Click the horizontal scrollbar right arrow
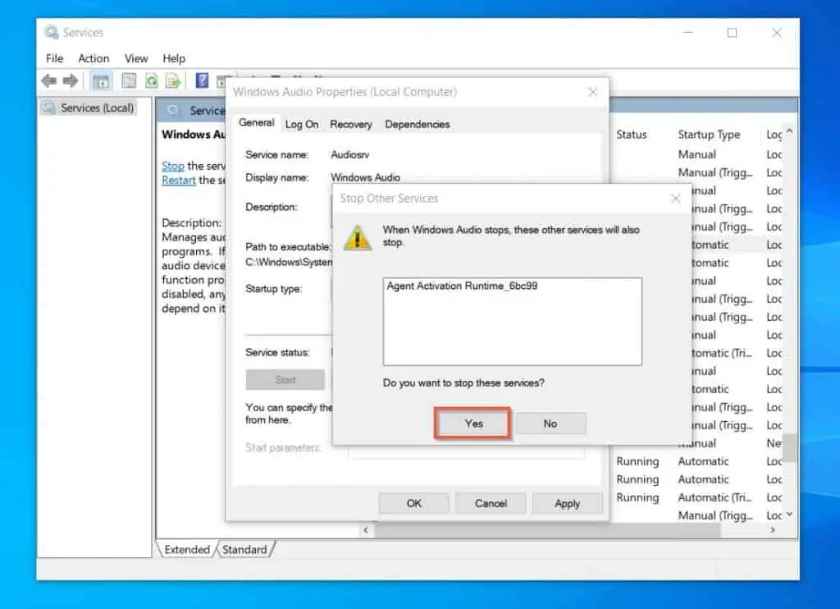Viewport: 840px width, 609px height. pos(773,530)
